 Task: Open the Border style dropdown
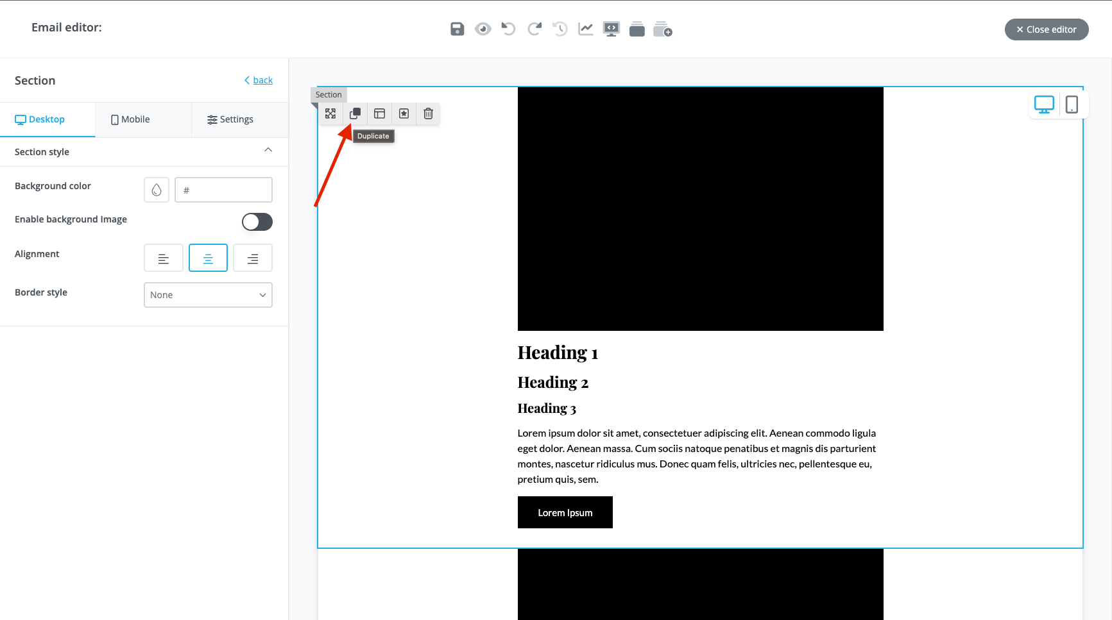(x=208, y=295)
